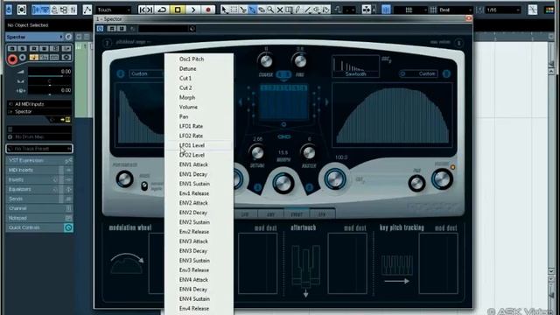This screenshot has width=560, height=315.
Task: Click the Spector Coarse tuning knob
Action: tap(266, 61)
